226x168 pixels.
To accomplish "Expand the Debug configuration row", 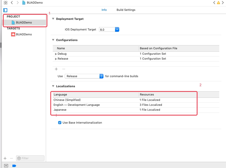I will coord(56,54).
